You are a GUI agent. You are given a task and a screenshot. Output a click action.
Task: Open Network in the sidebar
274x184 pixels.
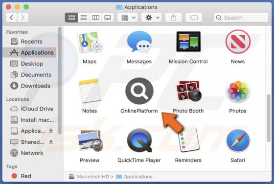click(x=29, y=153)
